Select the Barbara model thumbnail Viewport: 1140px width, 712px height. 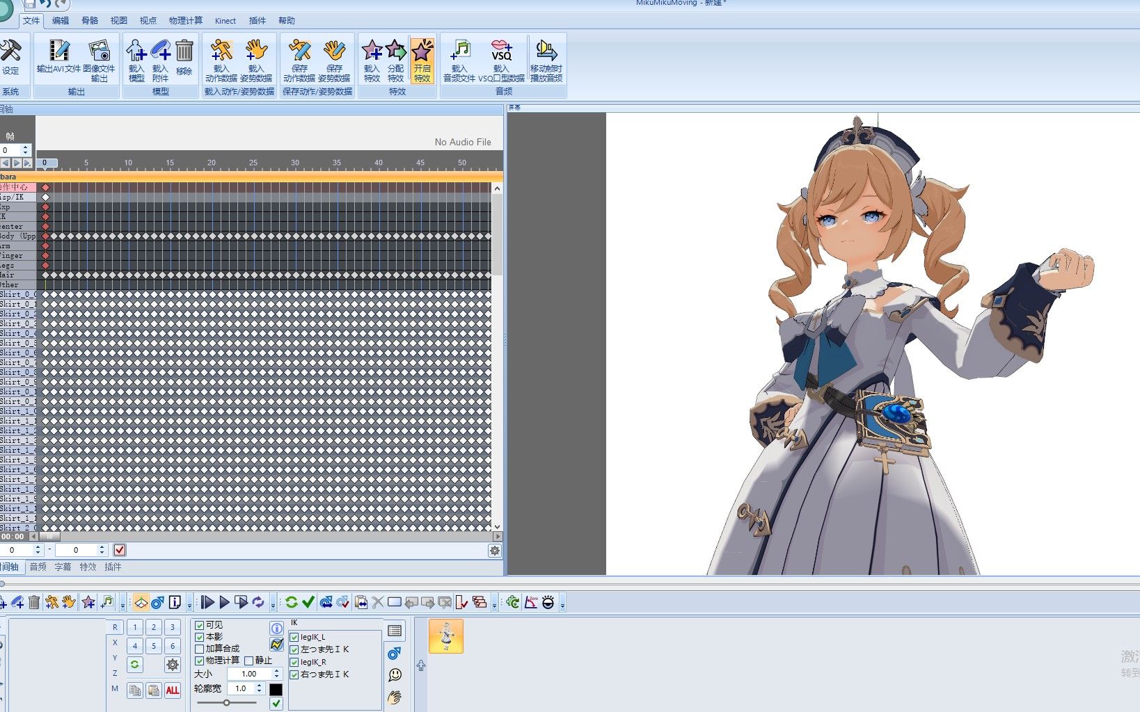(446, 636)
